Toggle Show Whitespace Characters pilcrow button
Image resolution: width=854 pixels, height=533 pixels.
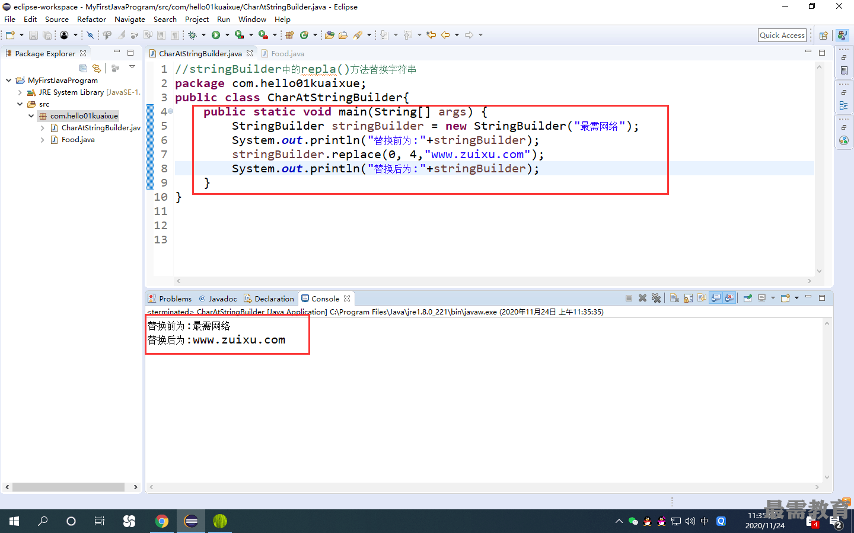pos(175,35)
